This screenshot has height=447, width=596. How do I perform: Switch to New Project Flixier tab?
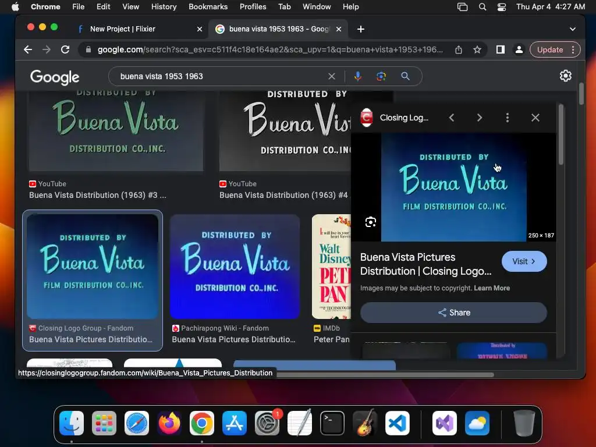(122, 29)
